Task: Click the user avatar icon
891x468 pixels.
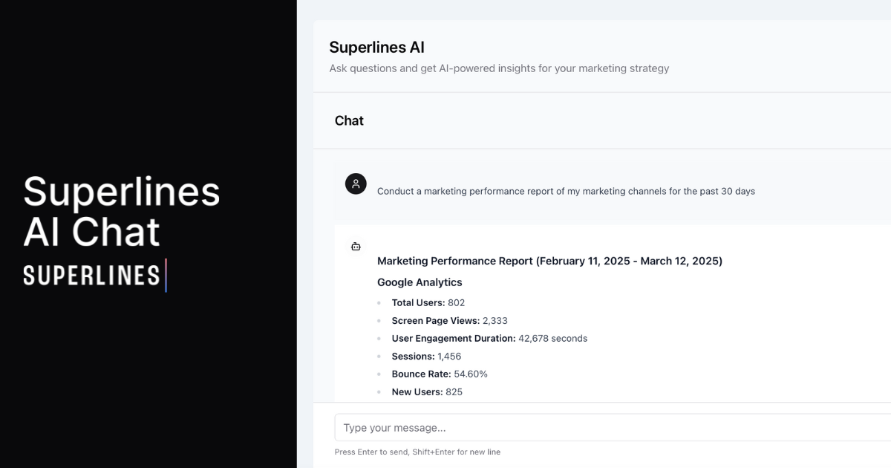Action: (x=356, y=184)
